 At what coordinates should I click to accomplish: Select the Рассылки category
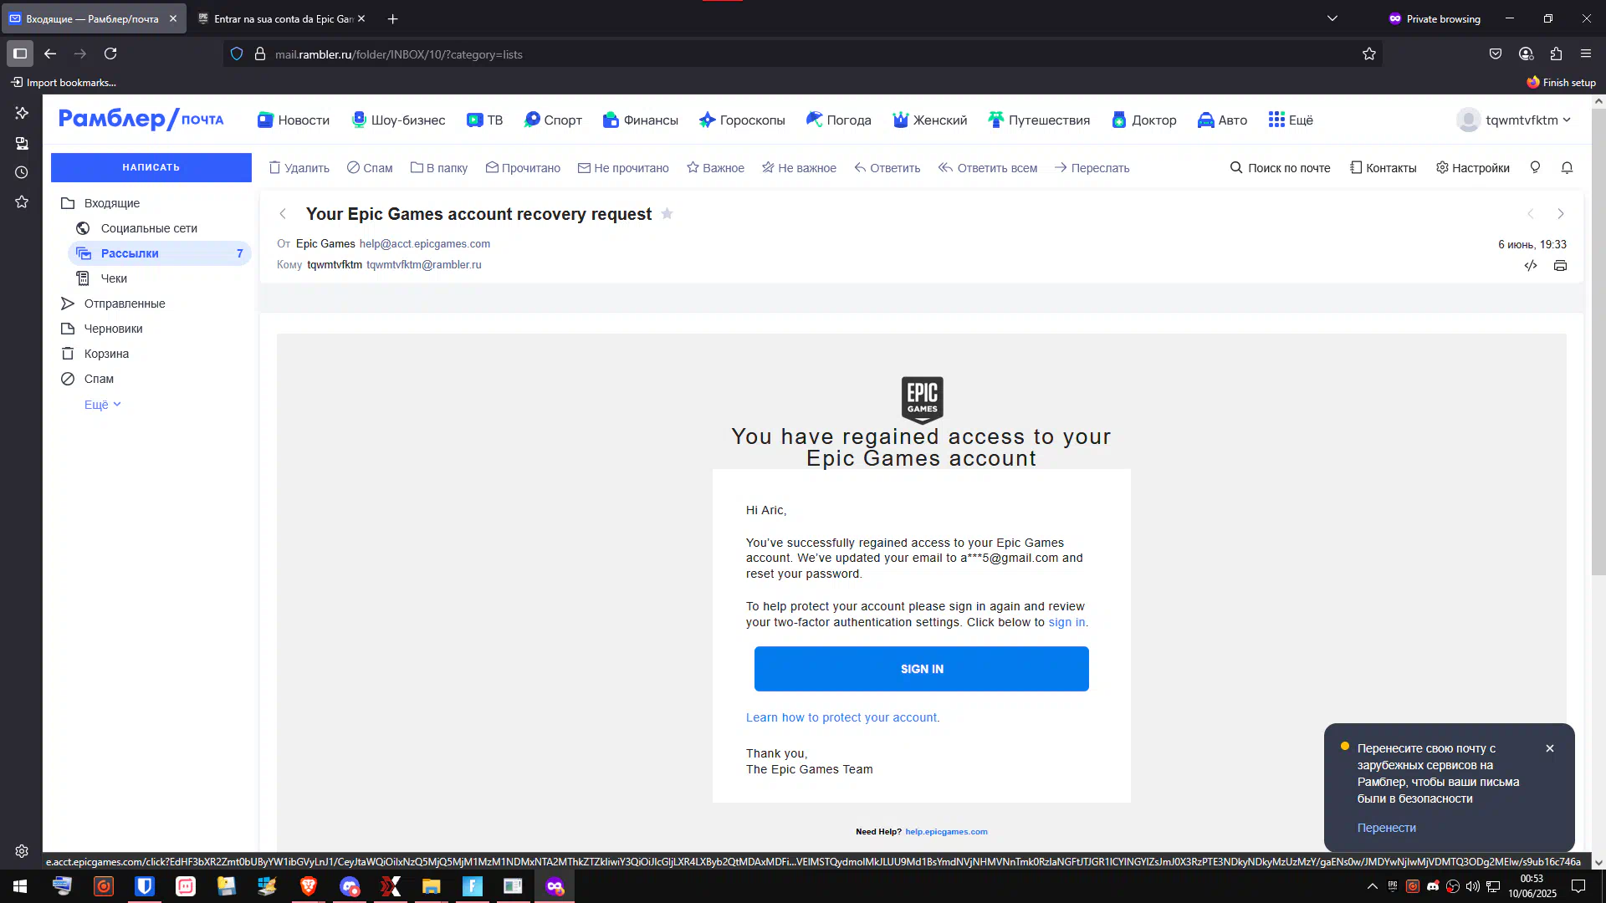(159, 253)
